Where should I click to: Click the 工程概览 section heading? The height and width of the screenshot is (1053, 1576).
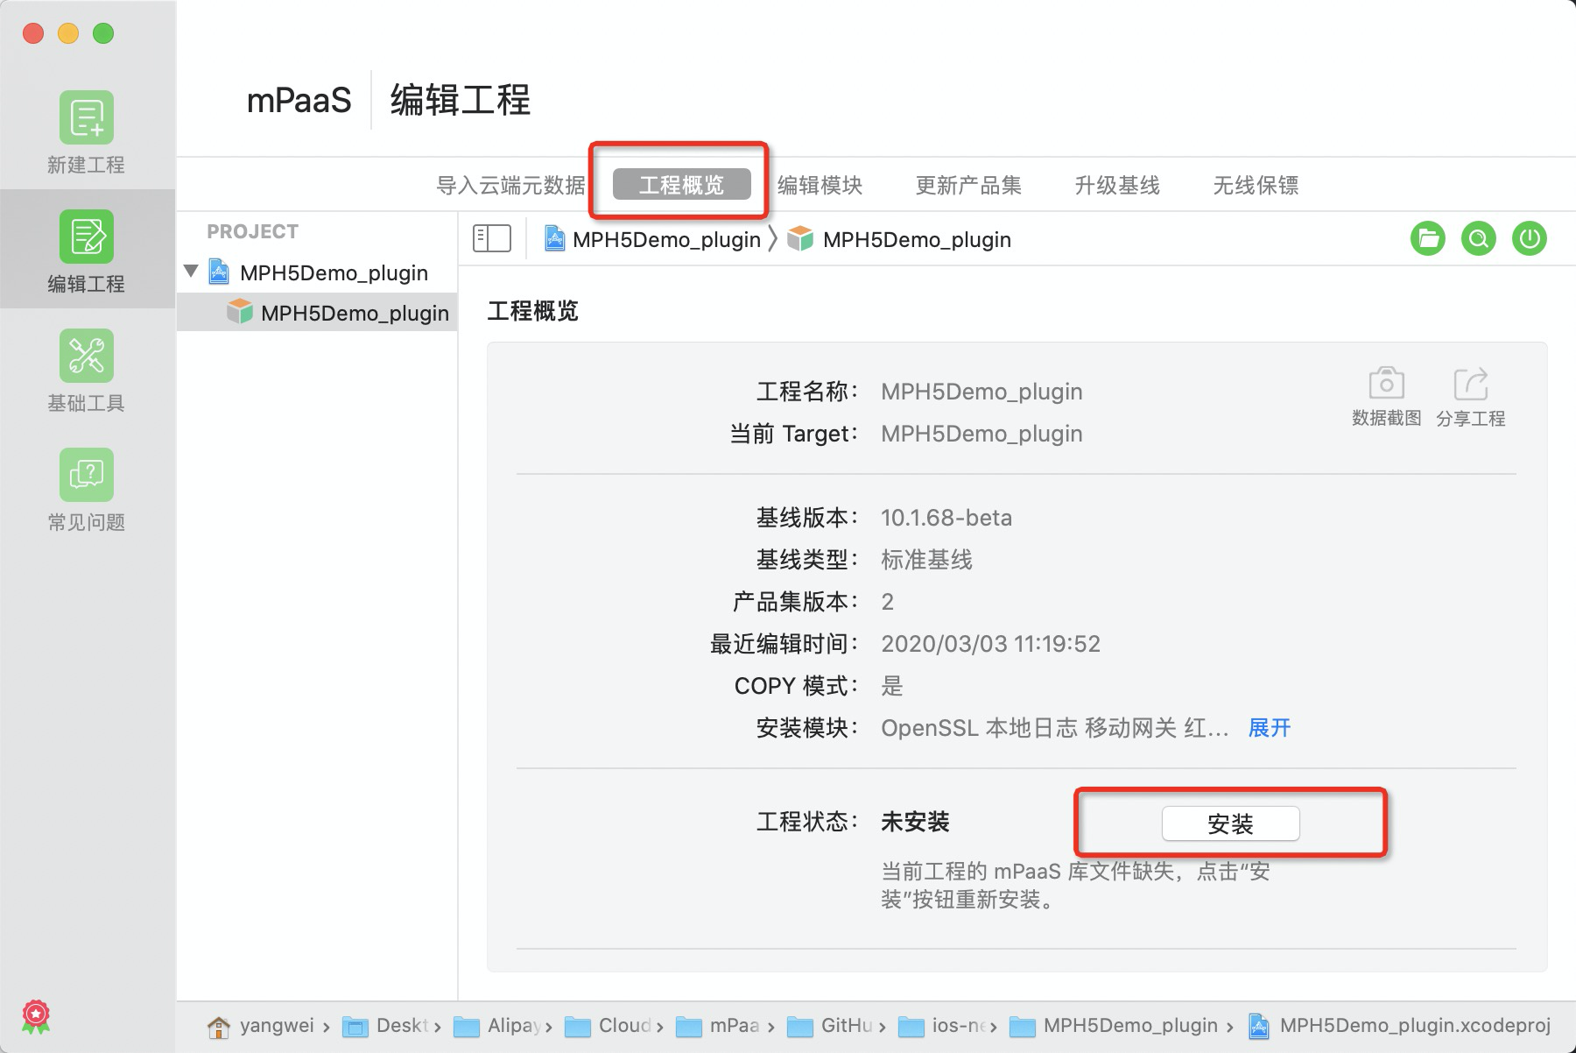pyautogui.click(x=532, y=311)
